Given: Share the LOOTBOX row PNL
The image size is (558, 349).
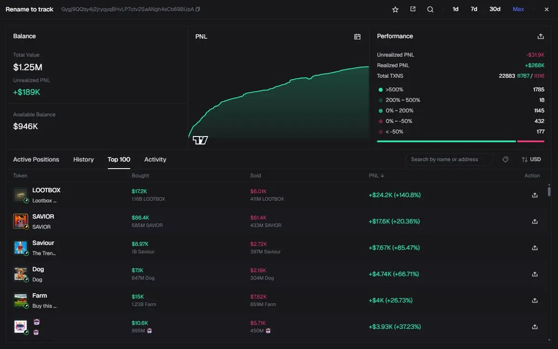Looking at the screenshot, I should pos(535,195).
